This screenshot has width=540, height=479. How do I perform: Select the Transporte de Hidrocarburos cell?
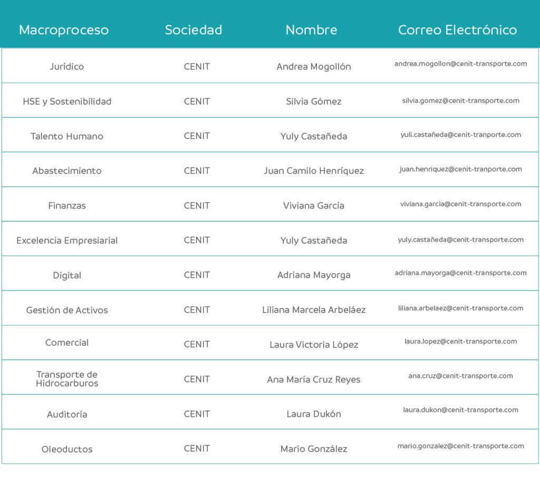(x=67, y=378)
